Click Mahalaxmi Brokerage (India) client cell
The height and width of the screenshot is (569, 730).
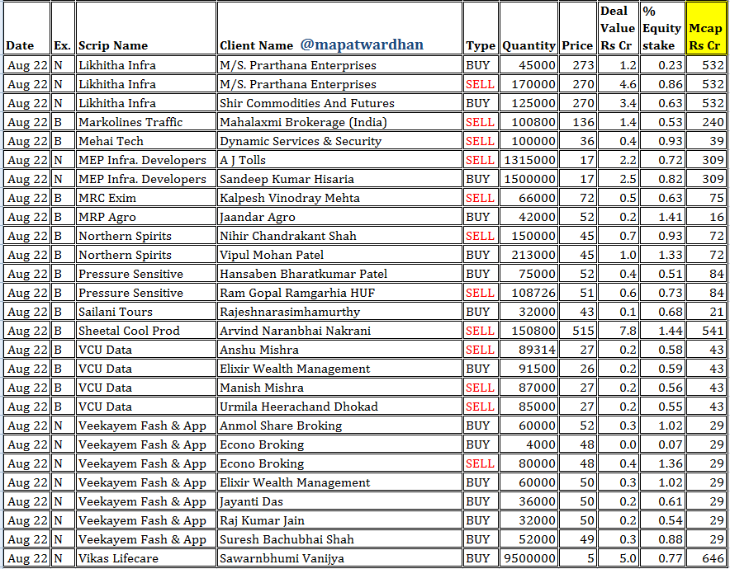pos(339,122)
